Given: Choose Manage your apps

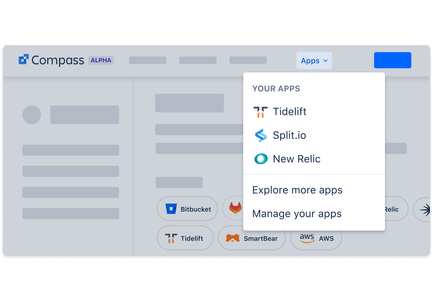Looking at the screenshot, I should tap(297, 214).
